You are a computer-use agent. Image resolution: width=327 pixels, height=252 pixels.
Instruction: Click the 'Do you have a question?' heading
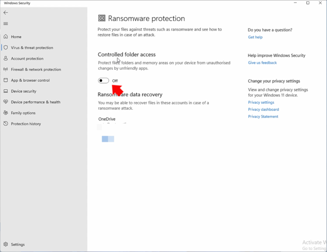(x=270, y=30)
